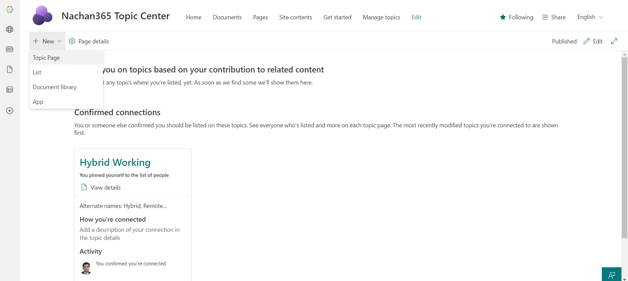Screen dimensions: 628x281
Task: Select App from the New menu
Action: tap(38, 102)
